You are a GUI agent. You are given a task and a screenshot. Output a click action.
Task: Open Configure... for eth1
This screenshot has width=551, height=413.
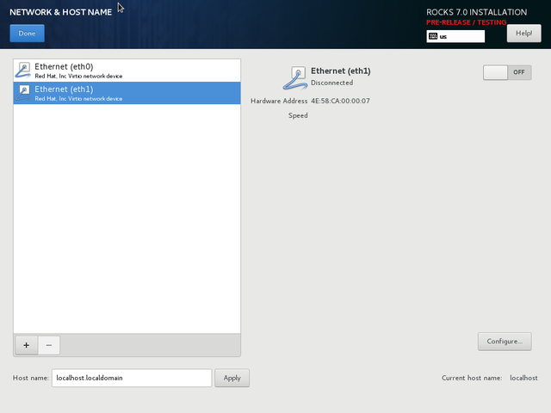504,342
